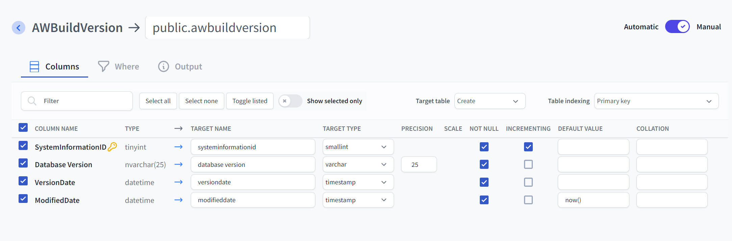Click the magnifier icon in Filter box

click(32, 101)
